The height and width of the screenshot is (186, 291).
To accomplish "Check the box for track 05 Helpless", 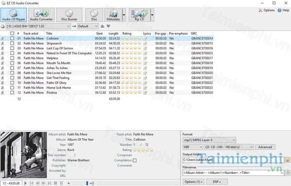I will click(12, 58).
